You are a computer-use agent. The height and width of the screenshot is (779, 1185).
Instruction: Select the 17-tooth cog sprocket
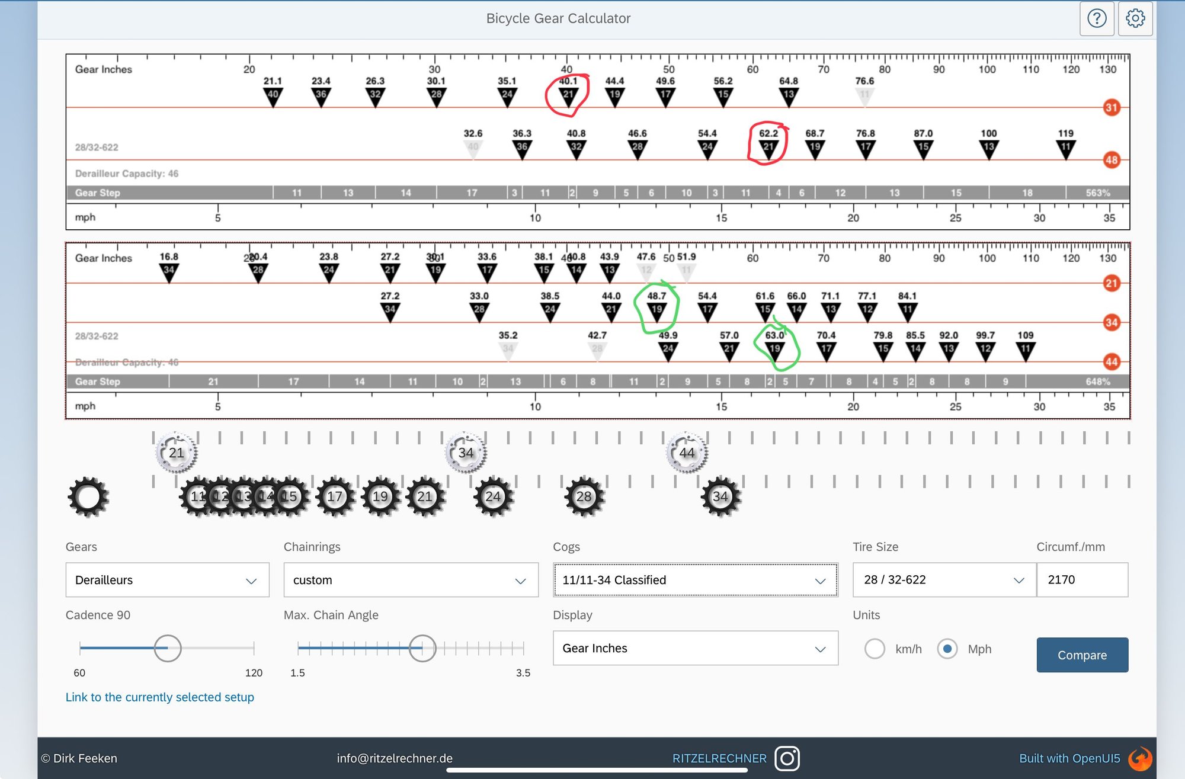(x=335, y=496)
